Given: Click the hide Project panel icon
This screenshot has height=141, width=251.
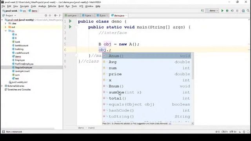Looking at the screenshot, I should (60, 16).
